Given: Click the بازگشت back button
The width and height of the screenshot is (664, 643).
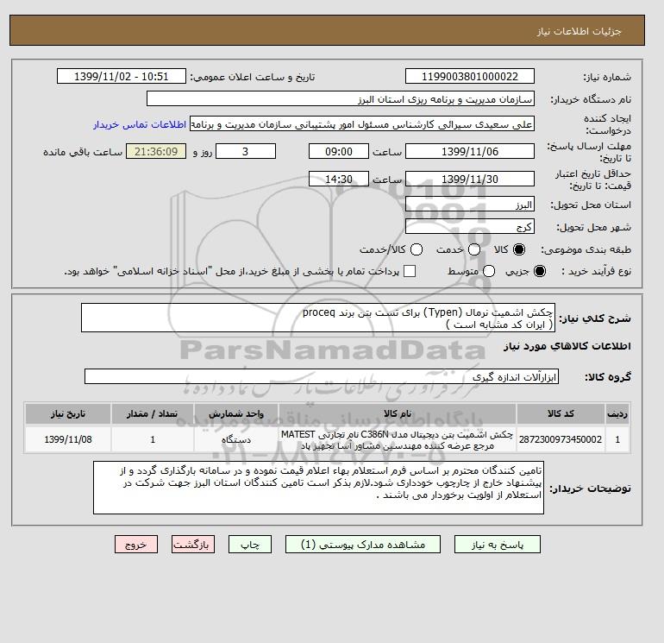Looking at the screenshot, I should [x=193, y=545].
